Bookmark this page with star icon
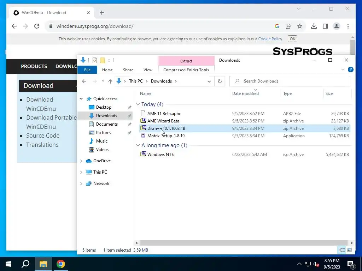The height and width of the screenshot is (271, 362). 300,26
